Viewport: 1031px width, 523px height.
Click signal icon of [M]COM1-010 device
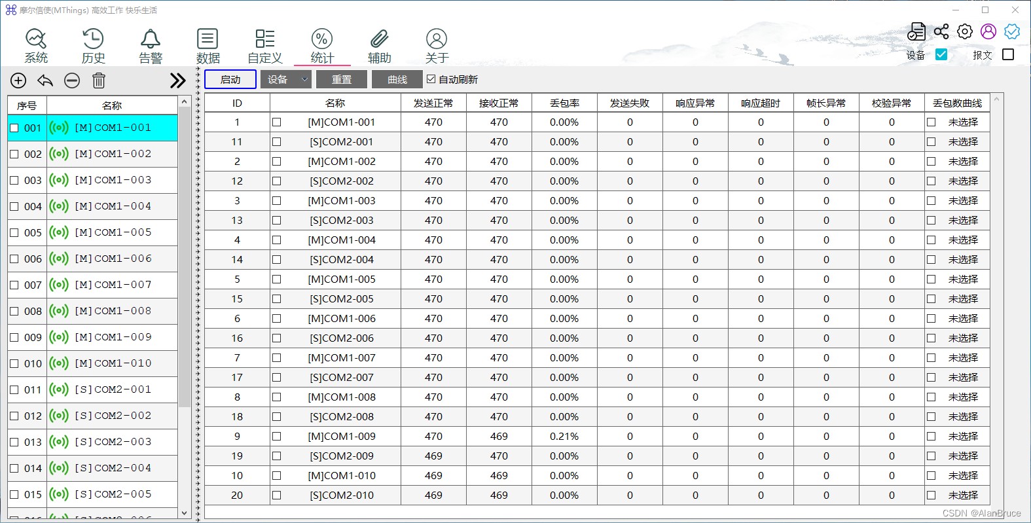[59, 363]
